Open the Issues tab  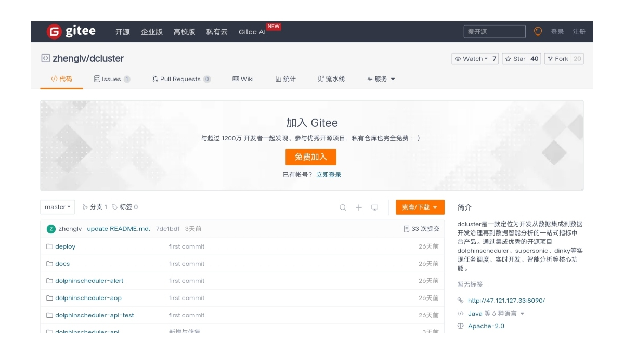(x=112, y=79)
